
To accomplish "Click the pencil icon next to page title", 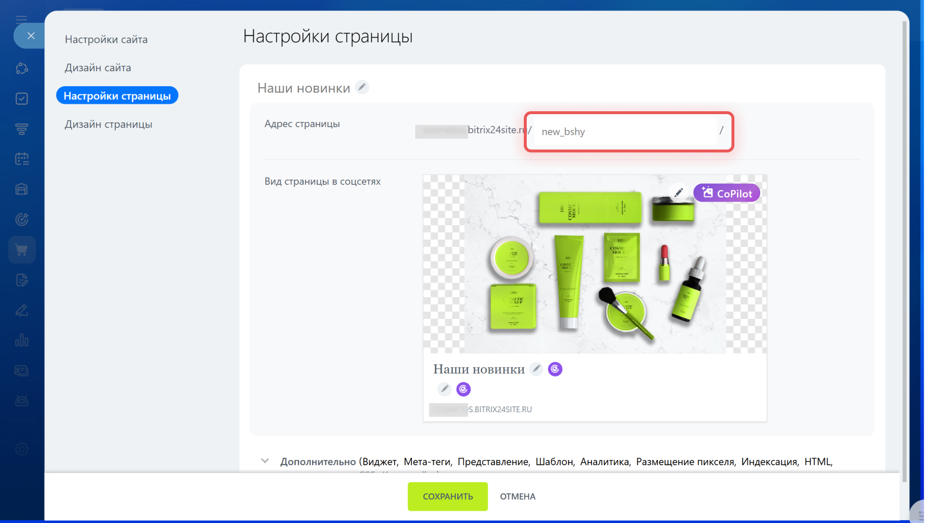I will (362, 87).
